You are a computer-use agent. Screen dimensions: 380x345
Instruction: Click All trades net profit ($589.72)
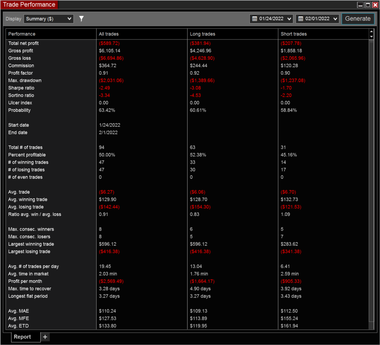(109, 43)
